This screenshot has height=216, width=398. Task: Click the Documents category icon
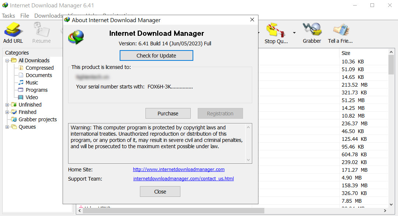[x=21, y=75]
